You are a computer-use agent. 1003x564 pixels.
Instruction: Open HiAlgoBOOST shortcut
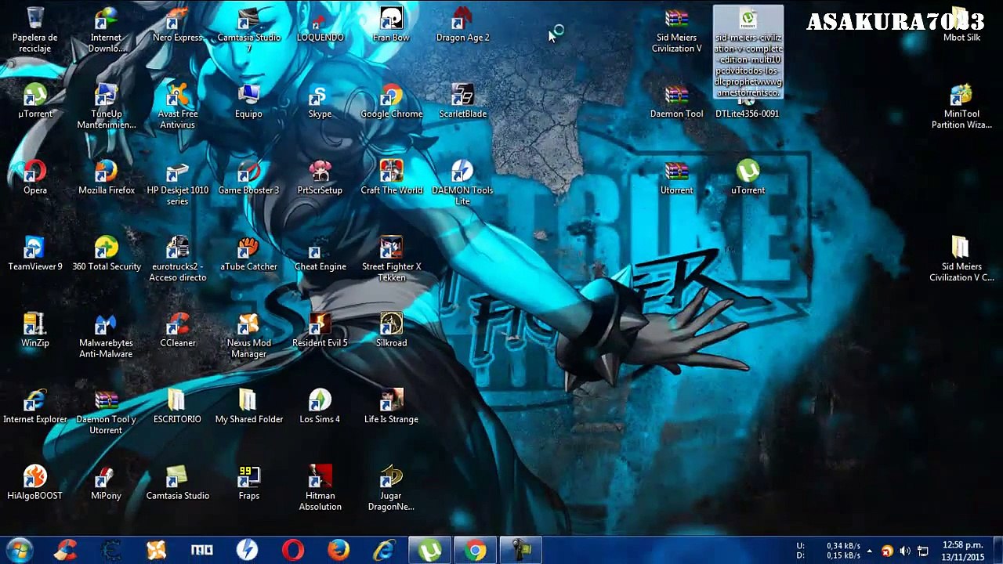35,483
